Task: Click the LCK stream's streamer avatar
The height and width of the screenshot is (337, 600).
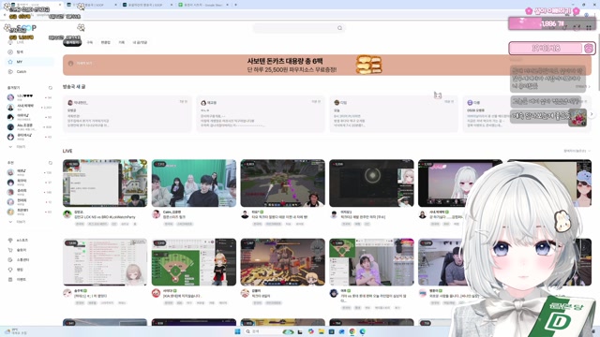Action: pyautogui.click(x=67, y=214)
